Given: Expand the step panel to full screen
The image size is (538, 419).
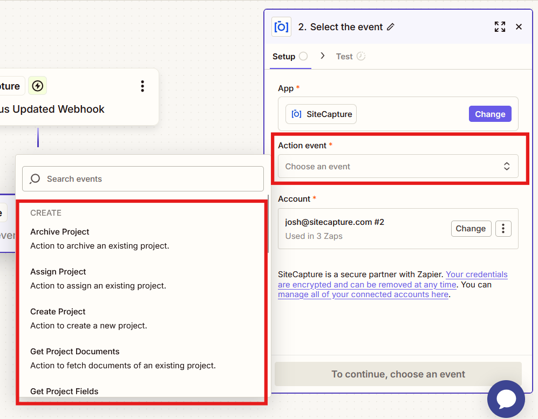Looking at the screenshot, I should point(500,27).
